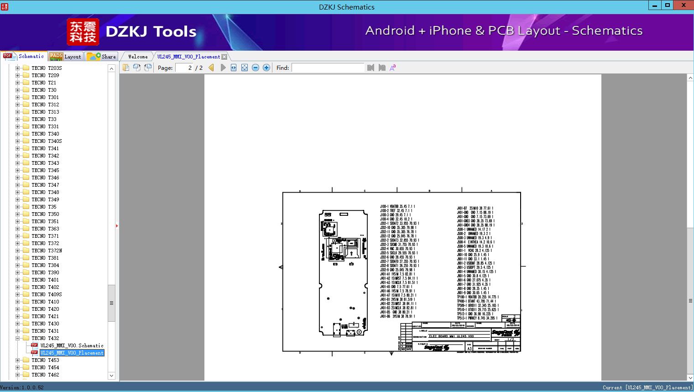Expand the TECNO T203S folder

18,68
